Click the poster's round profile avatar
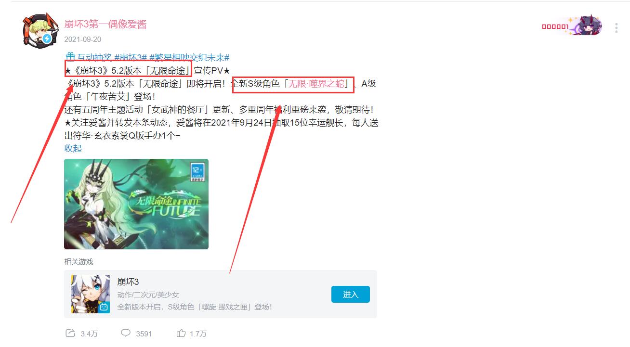The height and width of the screenshot is (347, 630). 37,30
